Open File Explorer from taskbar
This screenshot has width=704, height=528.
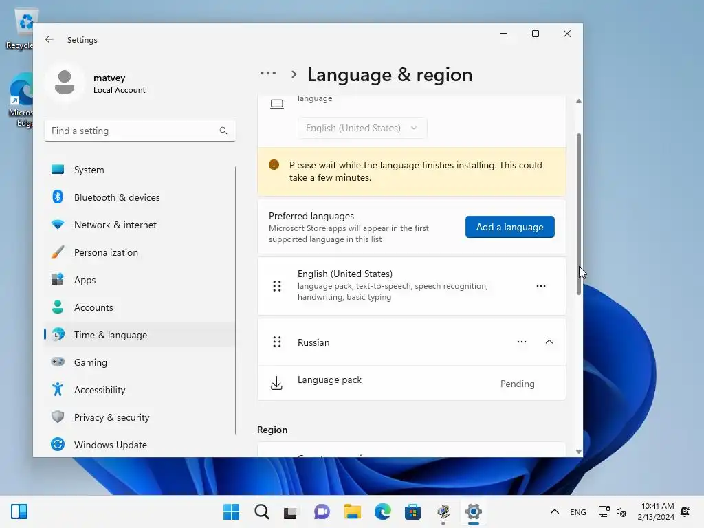coord(353,511)
